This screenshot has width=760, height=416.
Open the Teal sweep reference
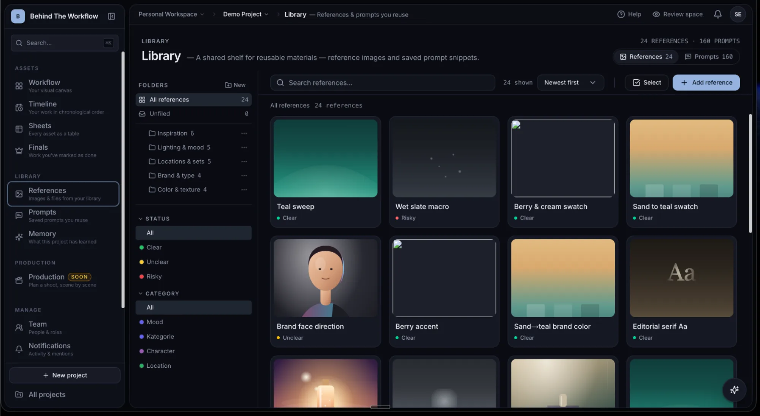[325, 172]
